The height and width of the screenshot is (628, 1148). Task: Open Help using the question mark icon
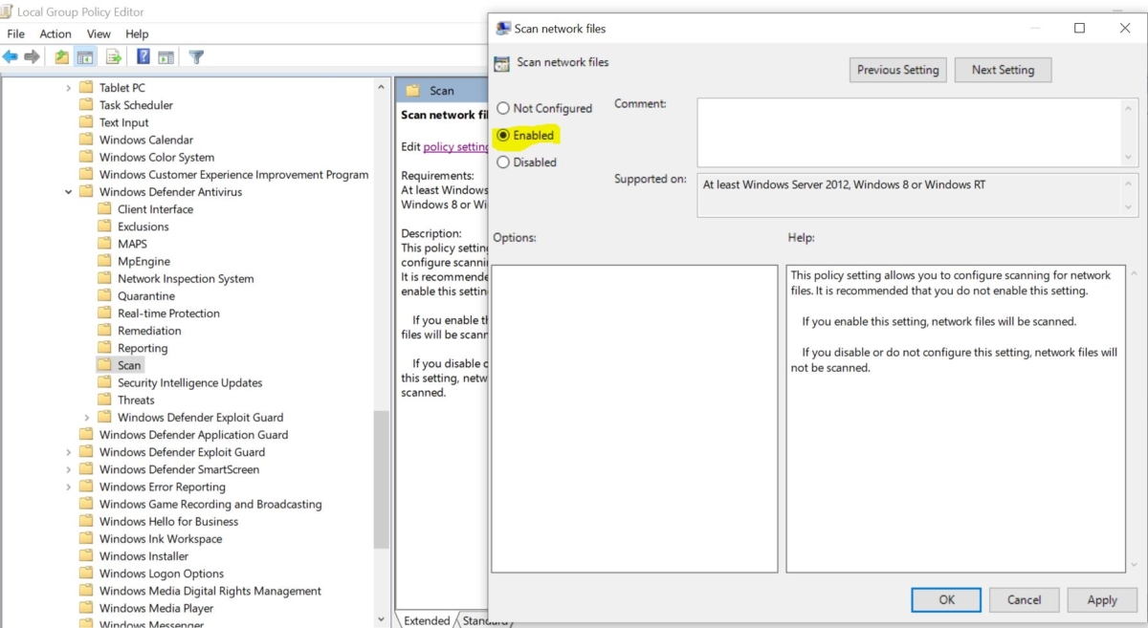(141, 56)
